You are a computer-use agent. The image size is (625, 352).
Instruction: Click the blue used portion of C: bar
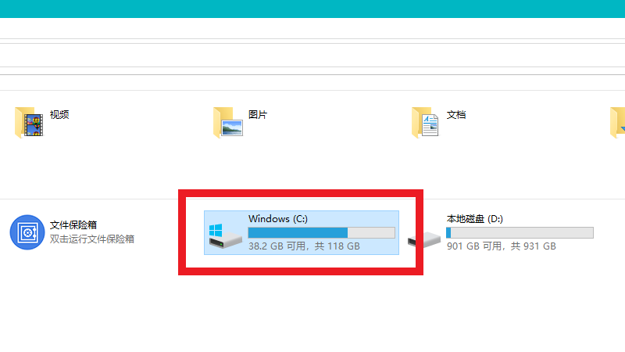[297, 232]
